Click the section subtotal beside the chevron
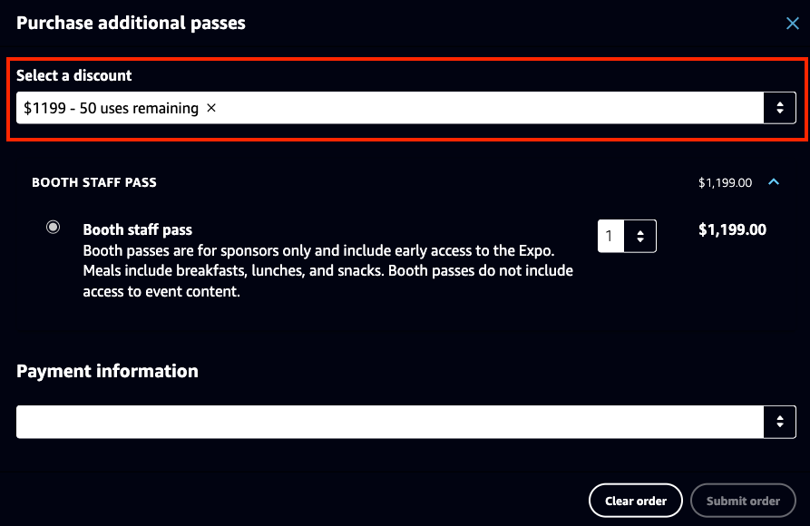 pyautogui.click(x=725, y=183)
